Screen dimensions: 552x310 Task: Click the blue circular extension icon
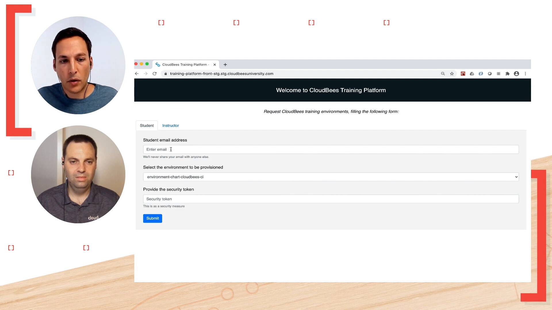click(481, 74)
